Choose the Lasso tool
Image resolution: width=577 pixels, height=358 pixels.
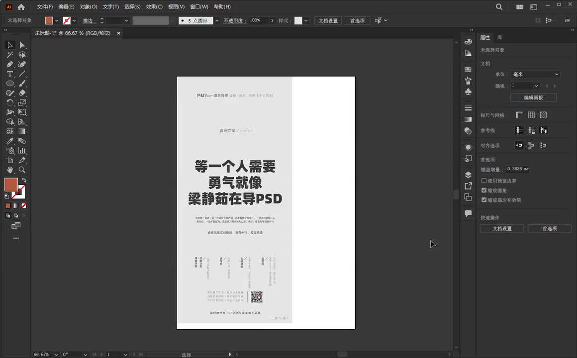[x=22, y=55]
